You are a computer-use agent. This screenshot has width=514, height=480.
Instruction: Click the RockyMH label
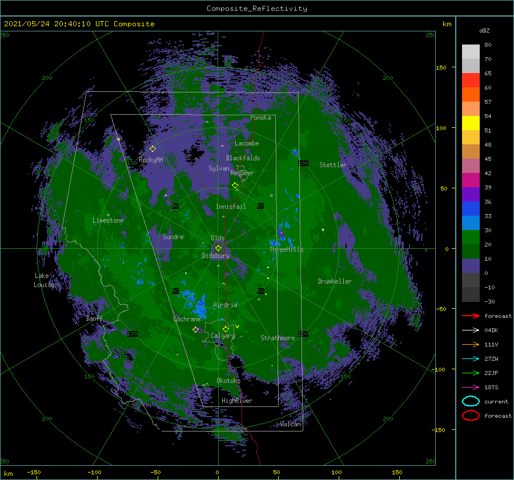(151, 160)
